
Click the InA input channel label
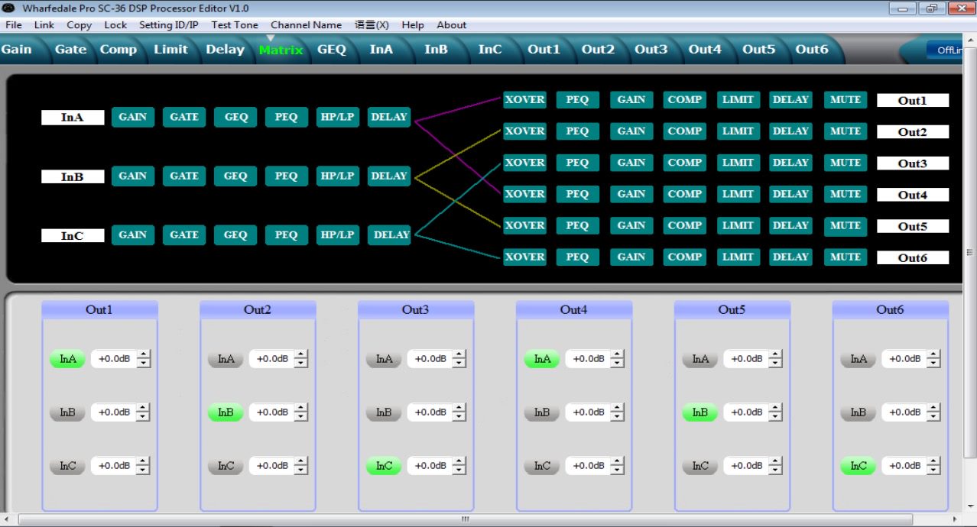(73, 118)
